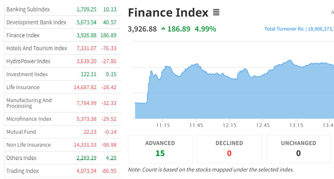The width and height of the screenshot is (334, 179).
Task: Select Life Insurance index
Action: coord(23,87)
